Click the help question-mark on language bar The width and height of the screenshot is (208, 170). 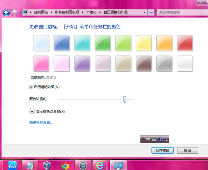click(x=161, y=139)
